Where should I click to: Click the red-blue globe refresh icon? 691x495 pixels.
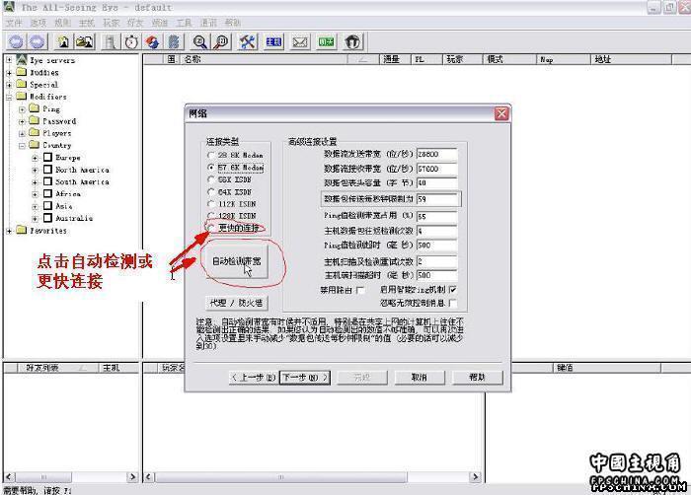click(x=152, y=41)
